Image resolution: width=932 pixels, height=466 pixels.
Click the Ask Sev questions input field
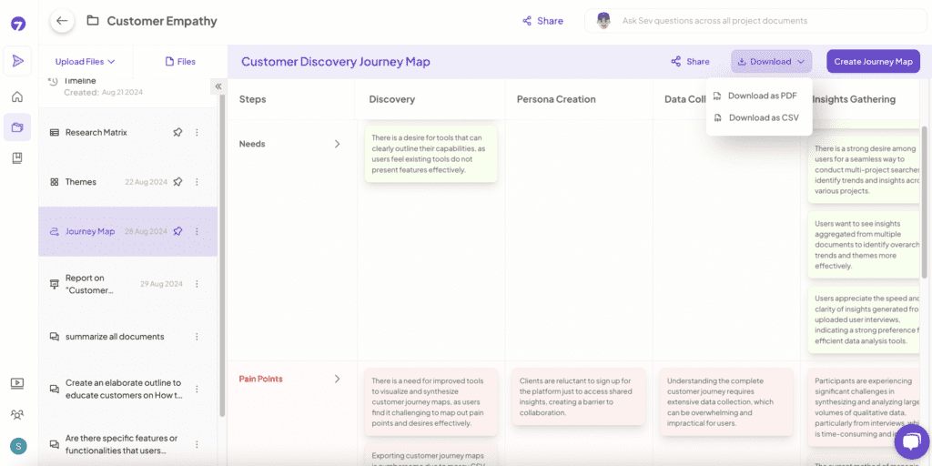754,21
